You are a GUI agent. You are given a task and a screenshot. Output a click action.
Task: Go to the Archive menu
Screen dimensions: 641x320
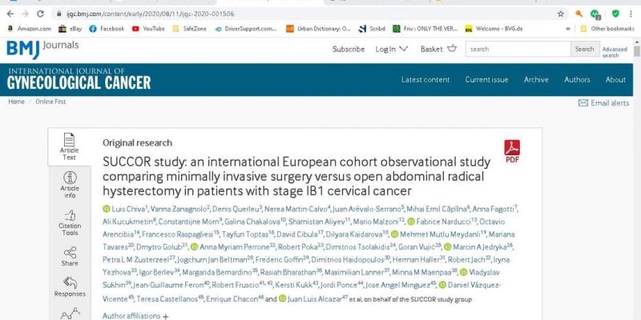click(536, 80)
